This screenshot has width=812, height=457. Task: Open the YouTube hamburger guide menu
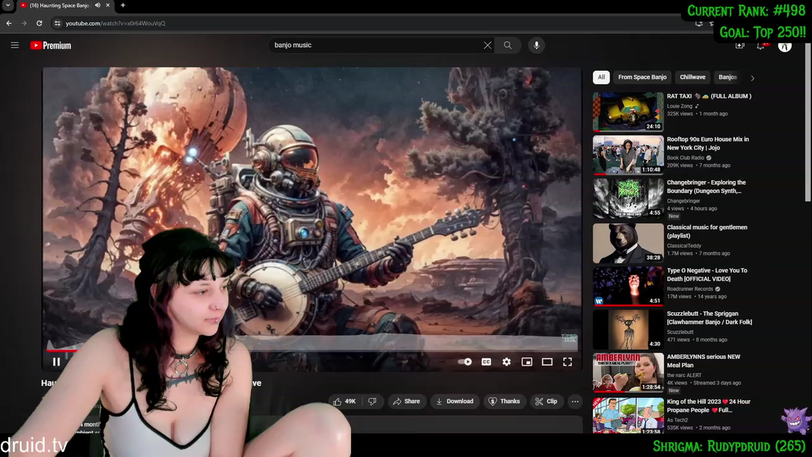point(15,45)
